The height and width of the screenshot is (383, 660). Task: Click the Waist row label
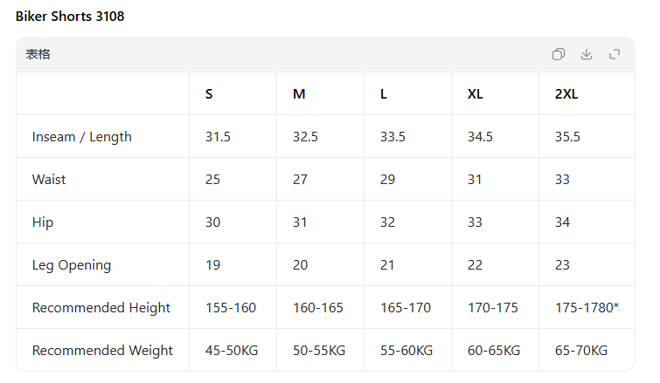pos(49,180)
